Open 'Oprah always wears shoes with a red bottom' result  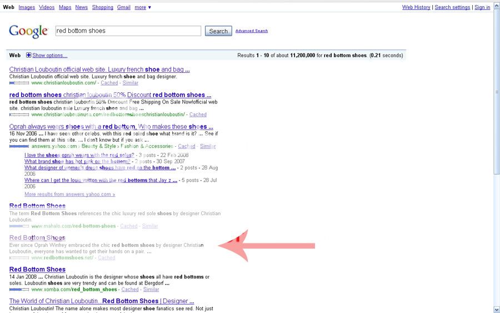[x=111, y=127]
